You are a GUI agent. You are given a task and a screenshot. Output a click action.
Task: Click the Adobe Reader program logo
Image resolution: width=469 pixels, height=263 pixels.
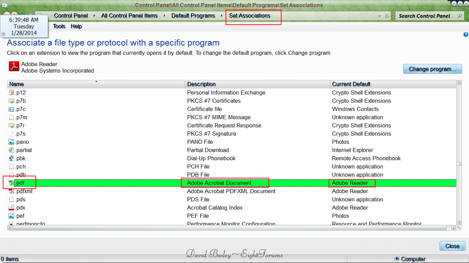click(14, 66)
